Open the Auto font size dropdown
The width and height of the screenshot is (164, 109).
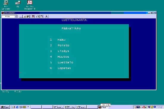[x=16, y=16]
